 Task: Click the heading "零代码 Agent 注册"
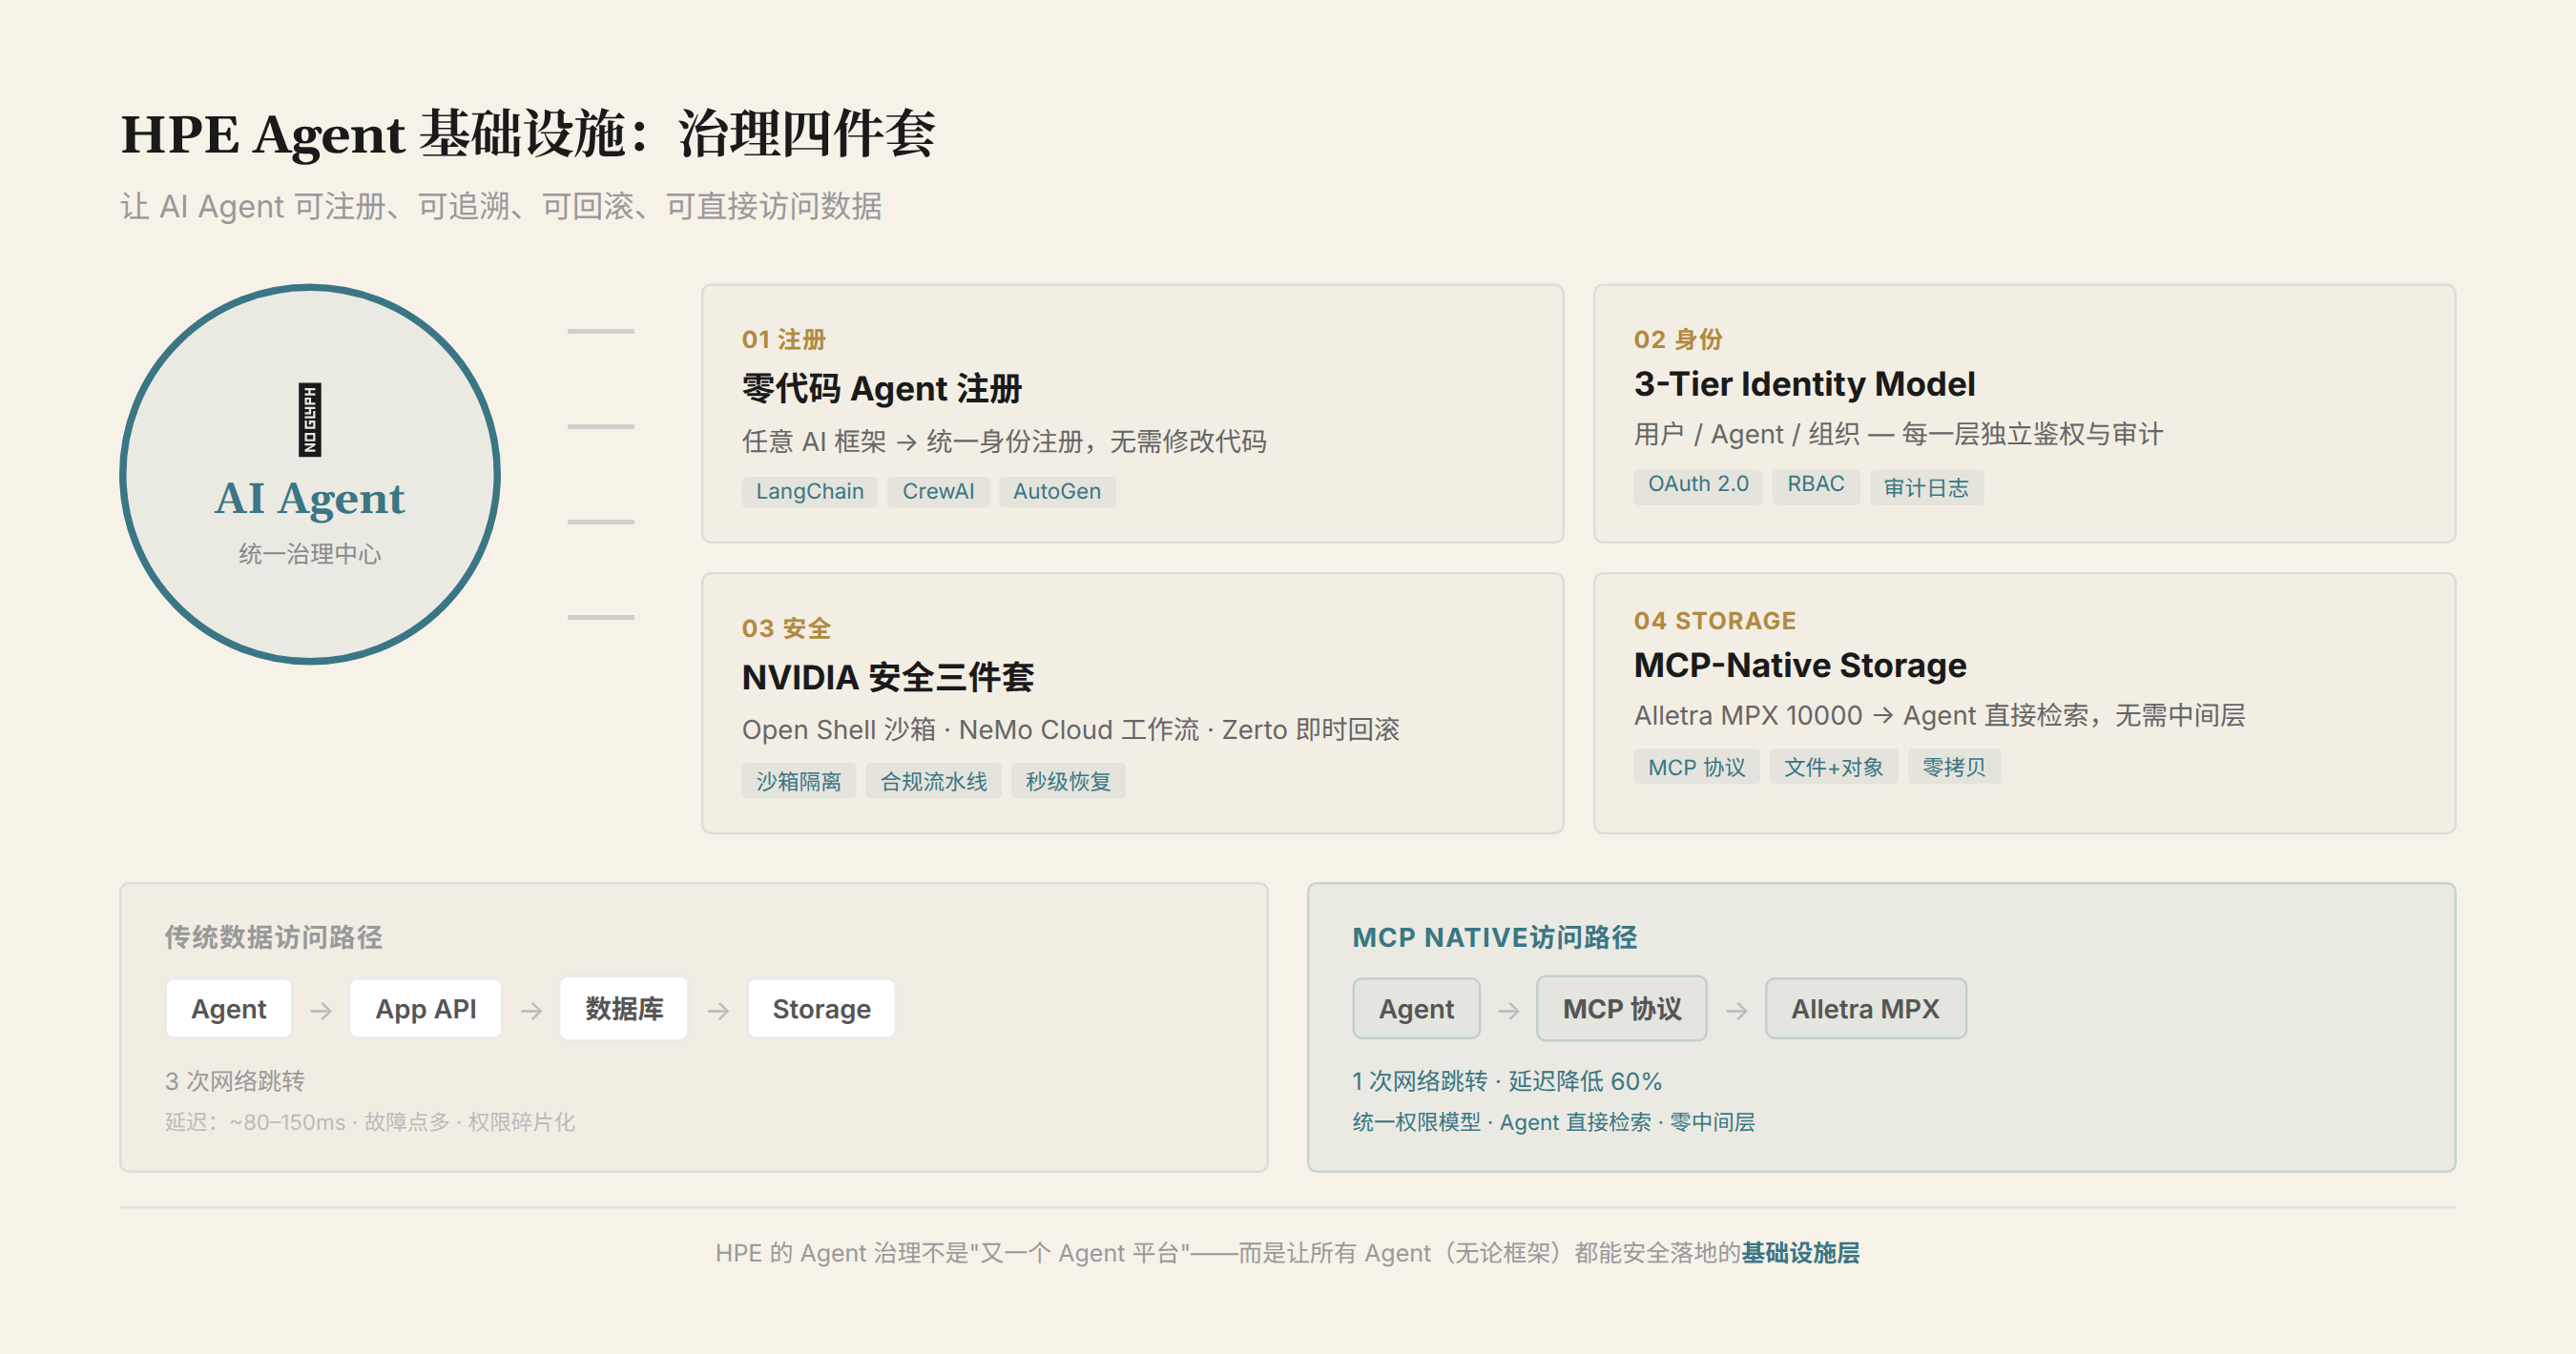point(882,389)
